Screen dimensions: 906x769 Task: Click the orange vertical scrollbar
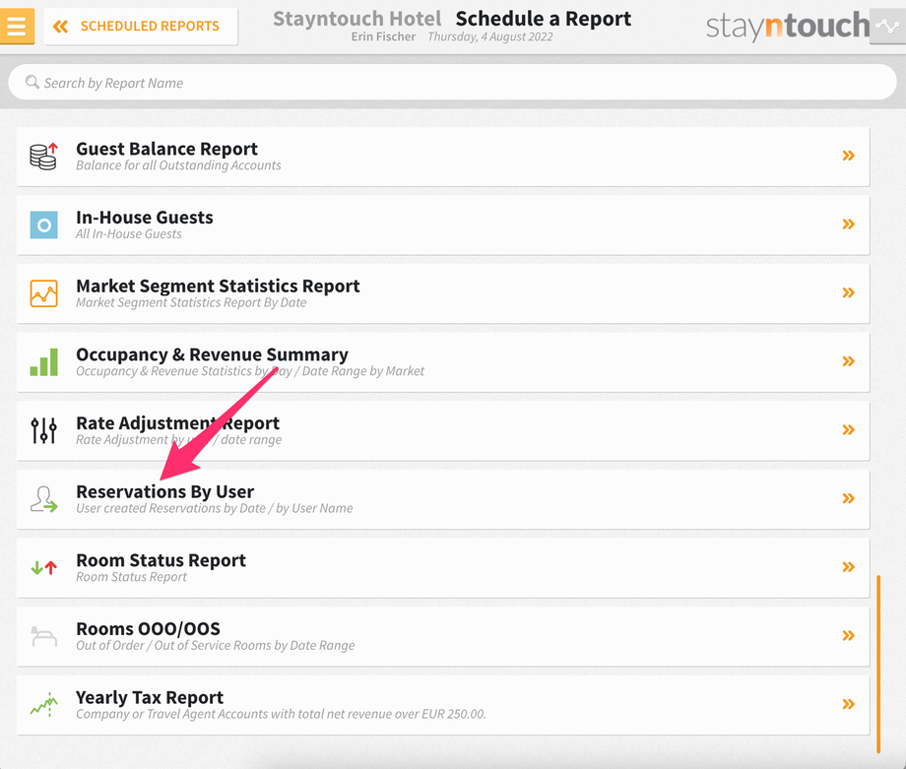click(878, 664)
